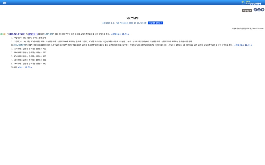Click the line '55세부터 지급받는 경우에는 1천분의 700'
This screenshot has height=165, width=265.
tap(29, 49)
